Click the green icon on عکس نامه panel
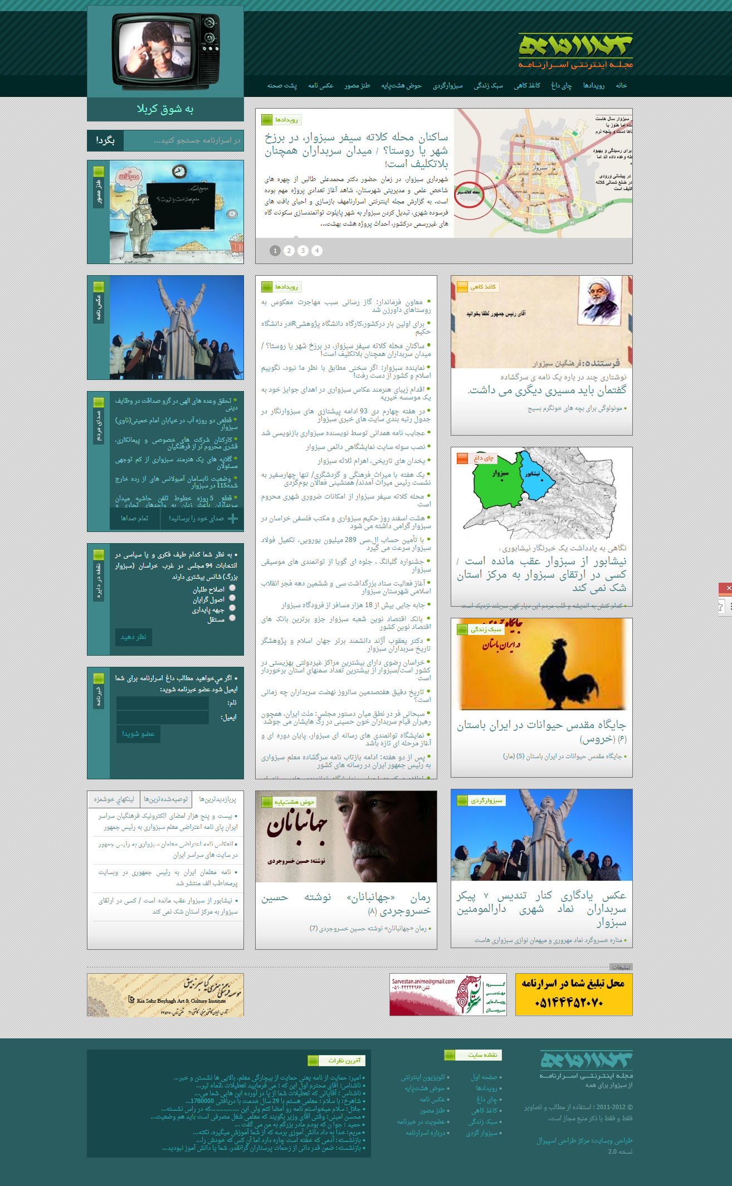Viewport: 732px width, 1186px height. click(x=99, y=287)
